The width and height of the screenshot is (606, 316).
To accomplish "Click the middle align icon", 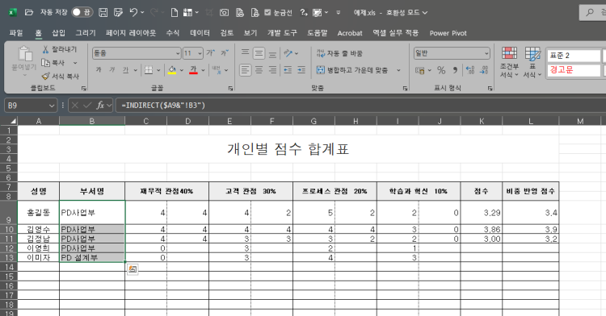I will pos(259,52).
